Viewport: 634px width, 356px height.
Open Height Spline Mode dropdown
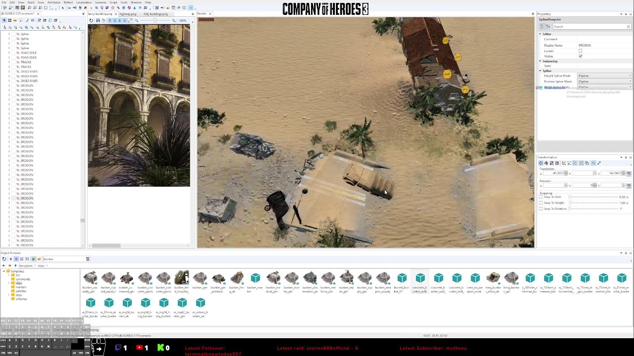(x=605, y=76)
